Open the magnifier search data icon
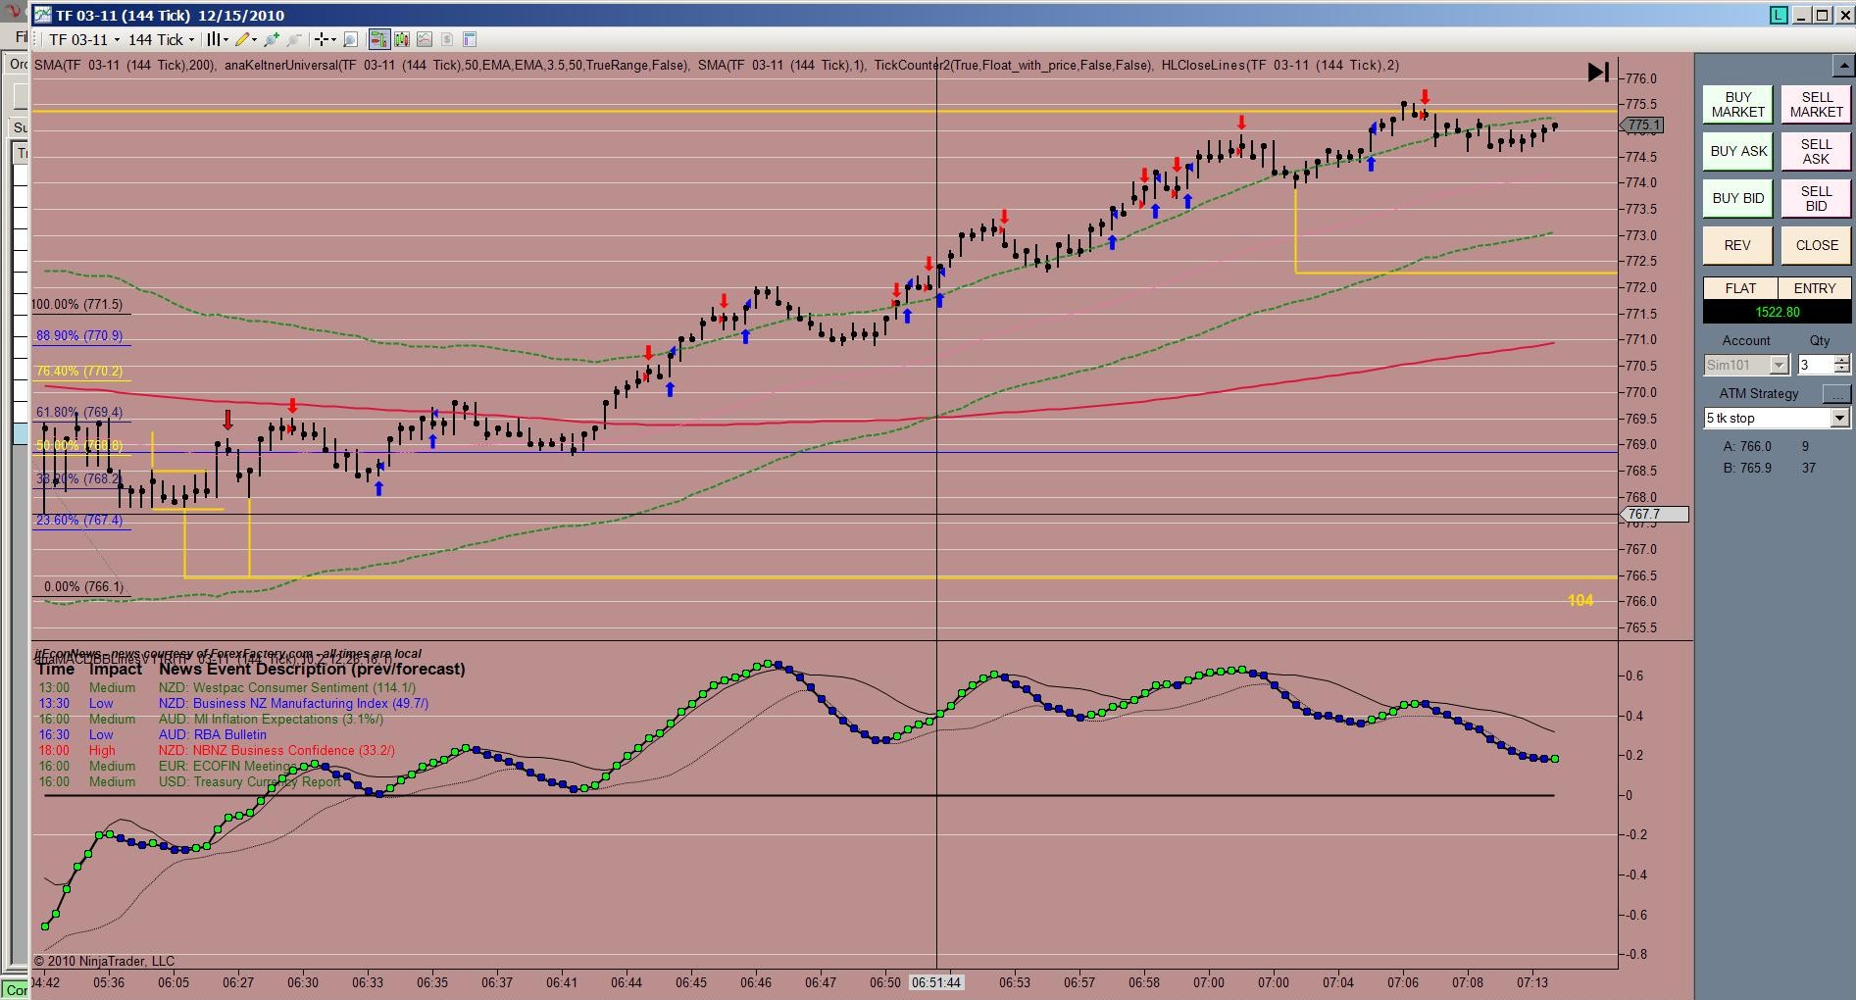The image size is (1856, 1000). point(350,39)
